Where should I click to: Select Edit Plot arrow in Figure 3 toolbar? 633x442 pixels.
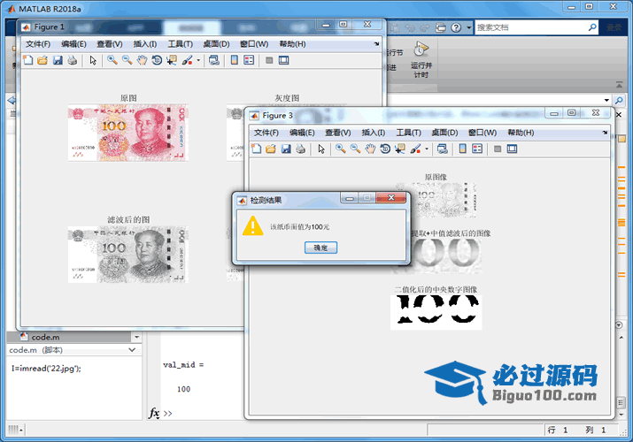pos(321,149)
